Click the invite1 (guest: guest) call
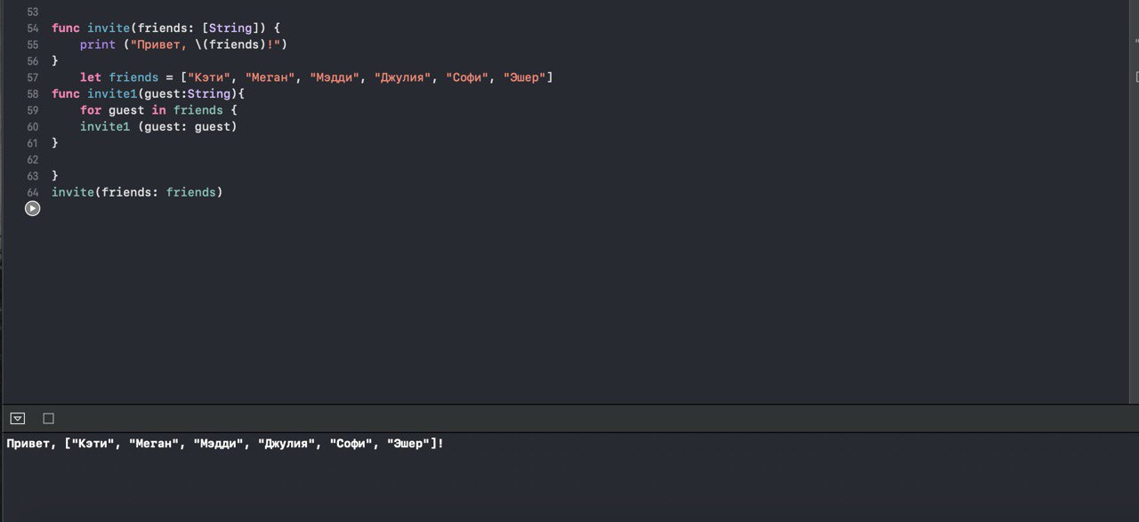 (x=158, y=127)
